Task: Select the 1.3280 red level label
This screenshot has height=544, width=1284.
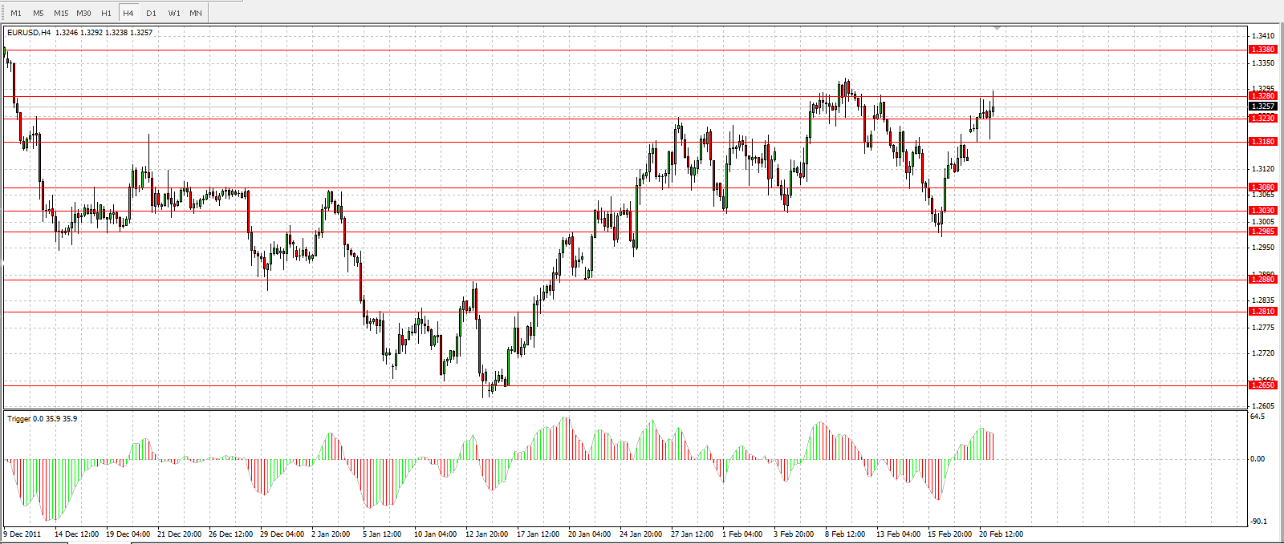Action: [x=1262, y=96]
